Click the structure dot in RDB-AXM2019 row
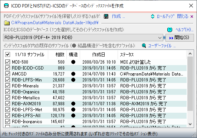The width and height of the screenshot is (197, 138). tap(73, 103)
